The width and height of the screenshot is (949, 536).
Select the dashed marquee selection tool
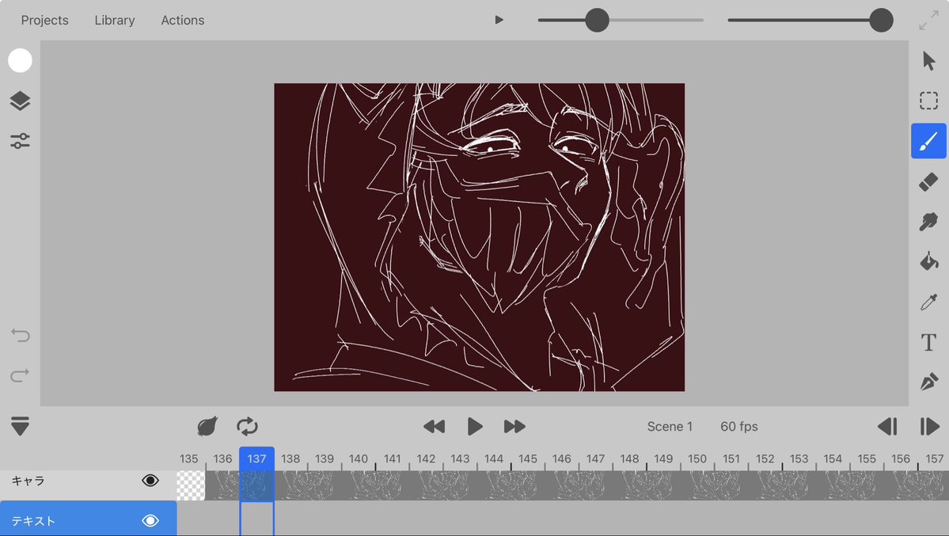(x=929, y=101)
